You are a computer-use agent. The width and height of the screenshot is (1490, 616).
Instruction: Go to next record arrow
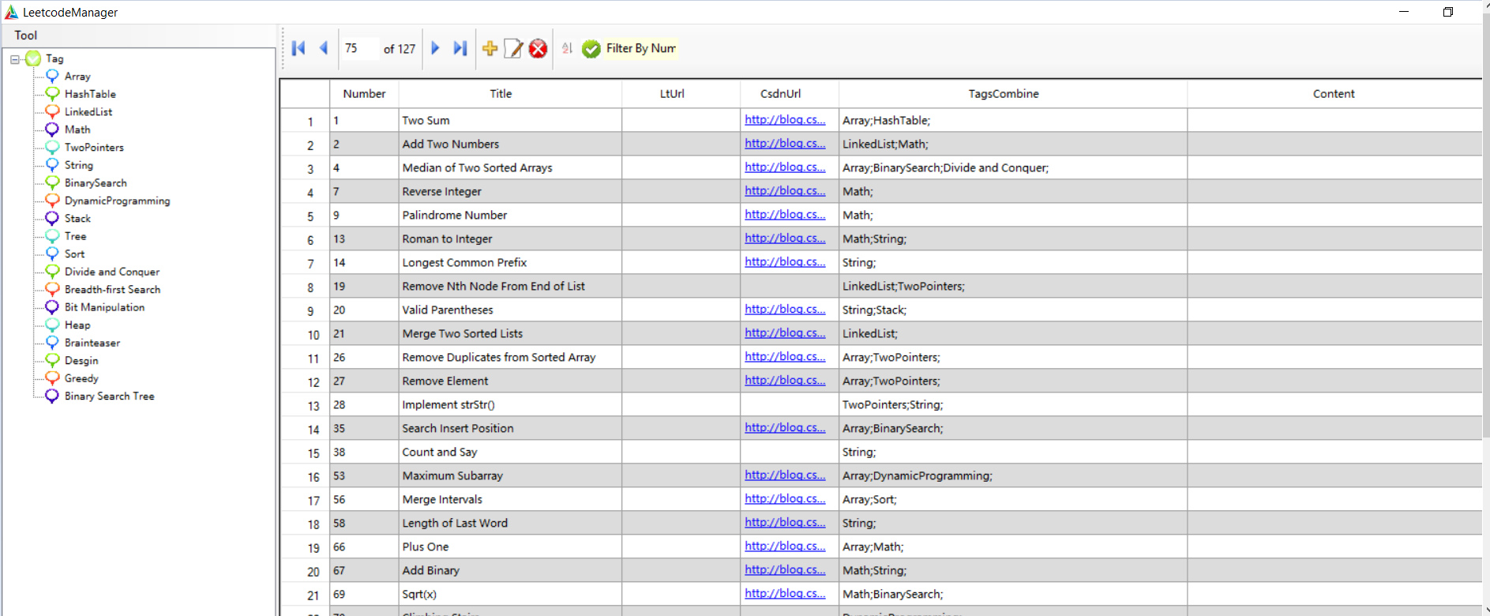point(435,48)
